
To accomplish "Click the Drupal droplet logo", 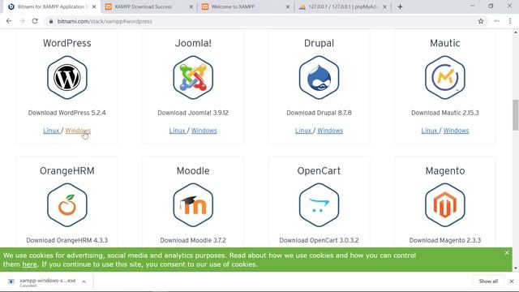I will point(319,78).
